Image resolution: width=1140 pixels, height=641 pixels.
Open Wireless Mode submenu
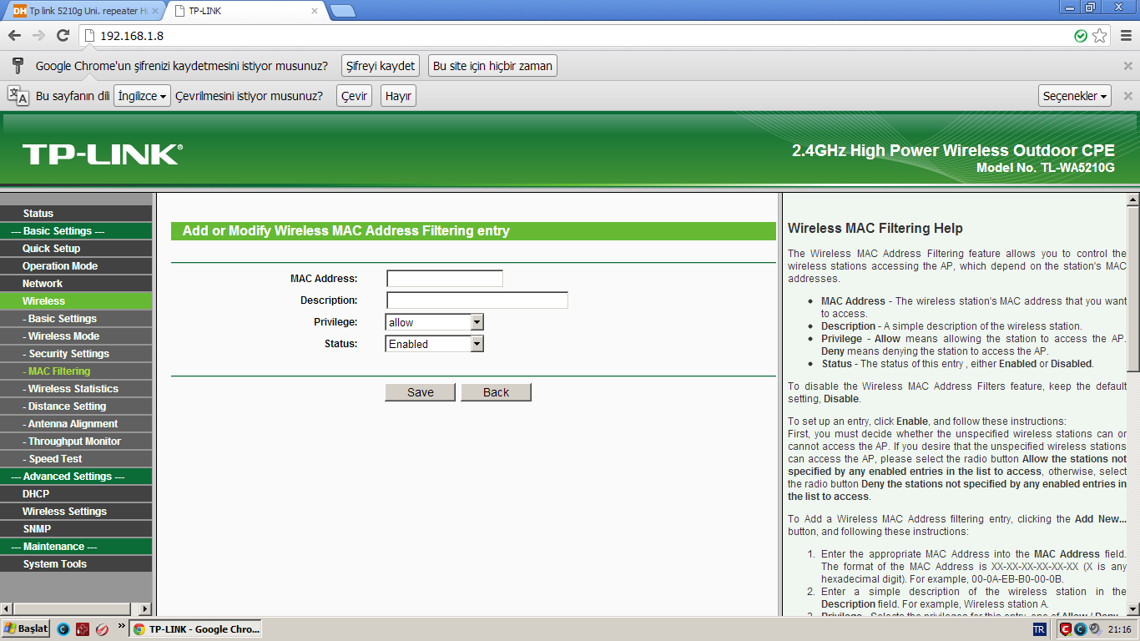click(x=76, y=336)
